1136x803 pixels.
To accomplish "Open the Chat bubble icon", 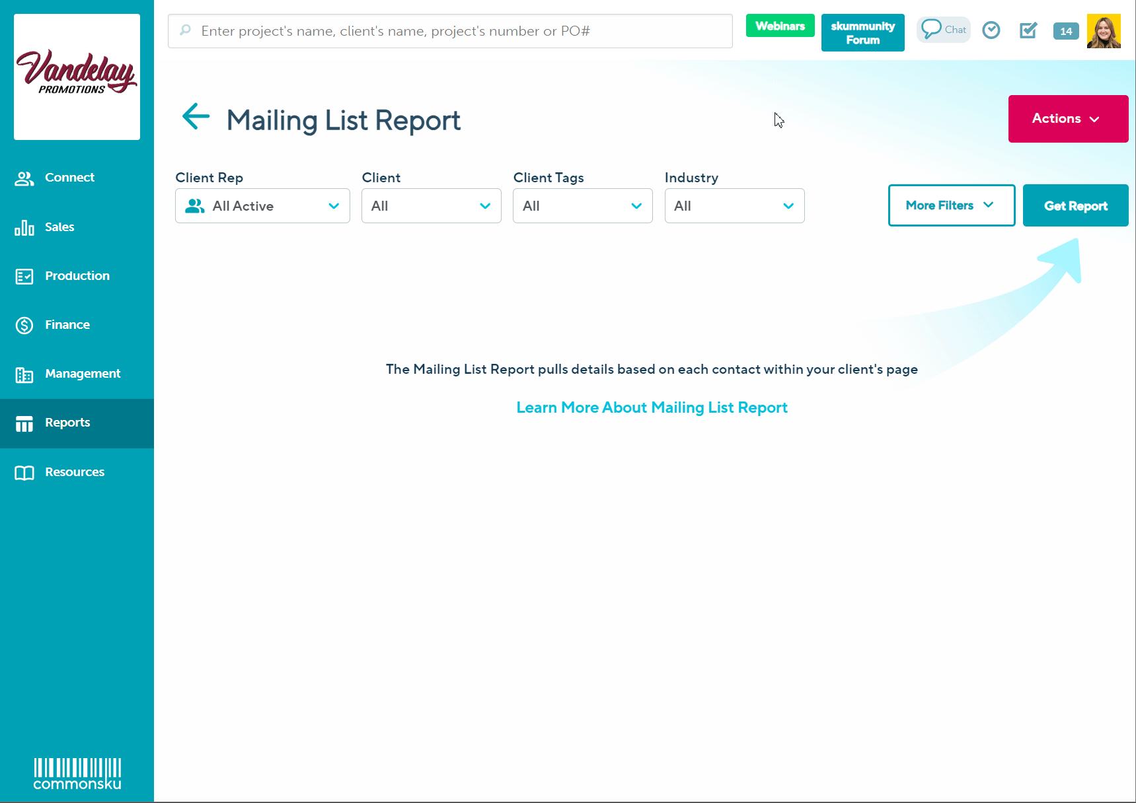I will click(942, 30).
